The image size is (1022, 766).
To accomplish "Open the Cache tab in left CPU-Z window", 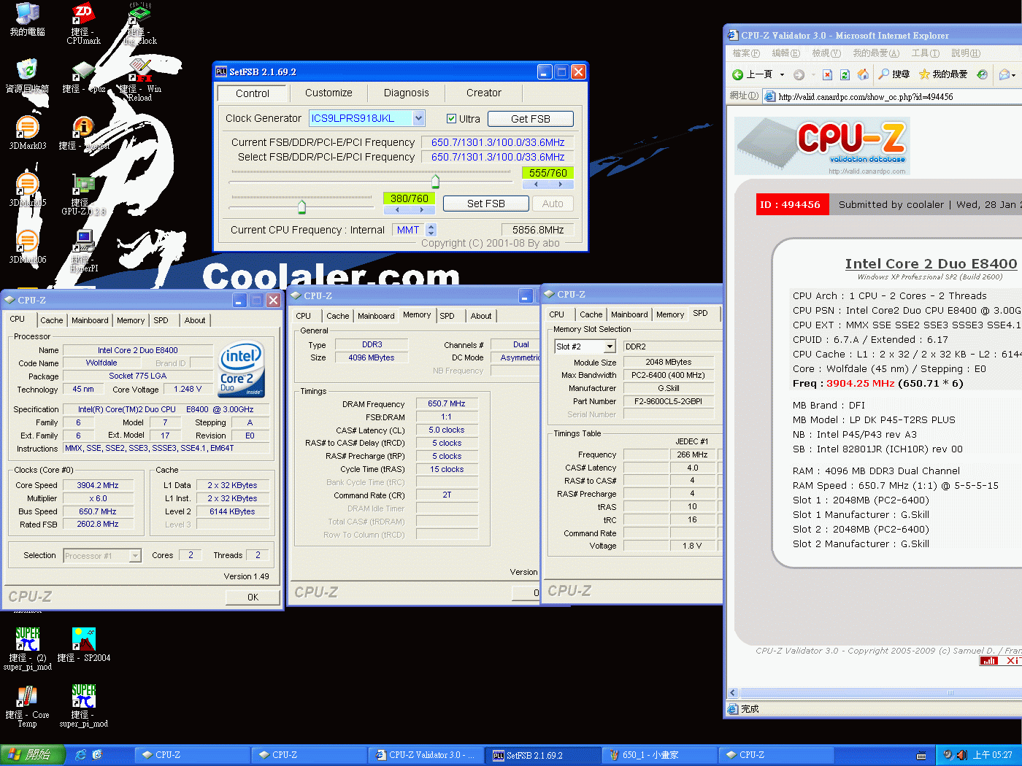I will 51,320.
